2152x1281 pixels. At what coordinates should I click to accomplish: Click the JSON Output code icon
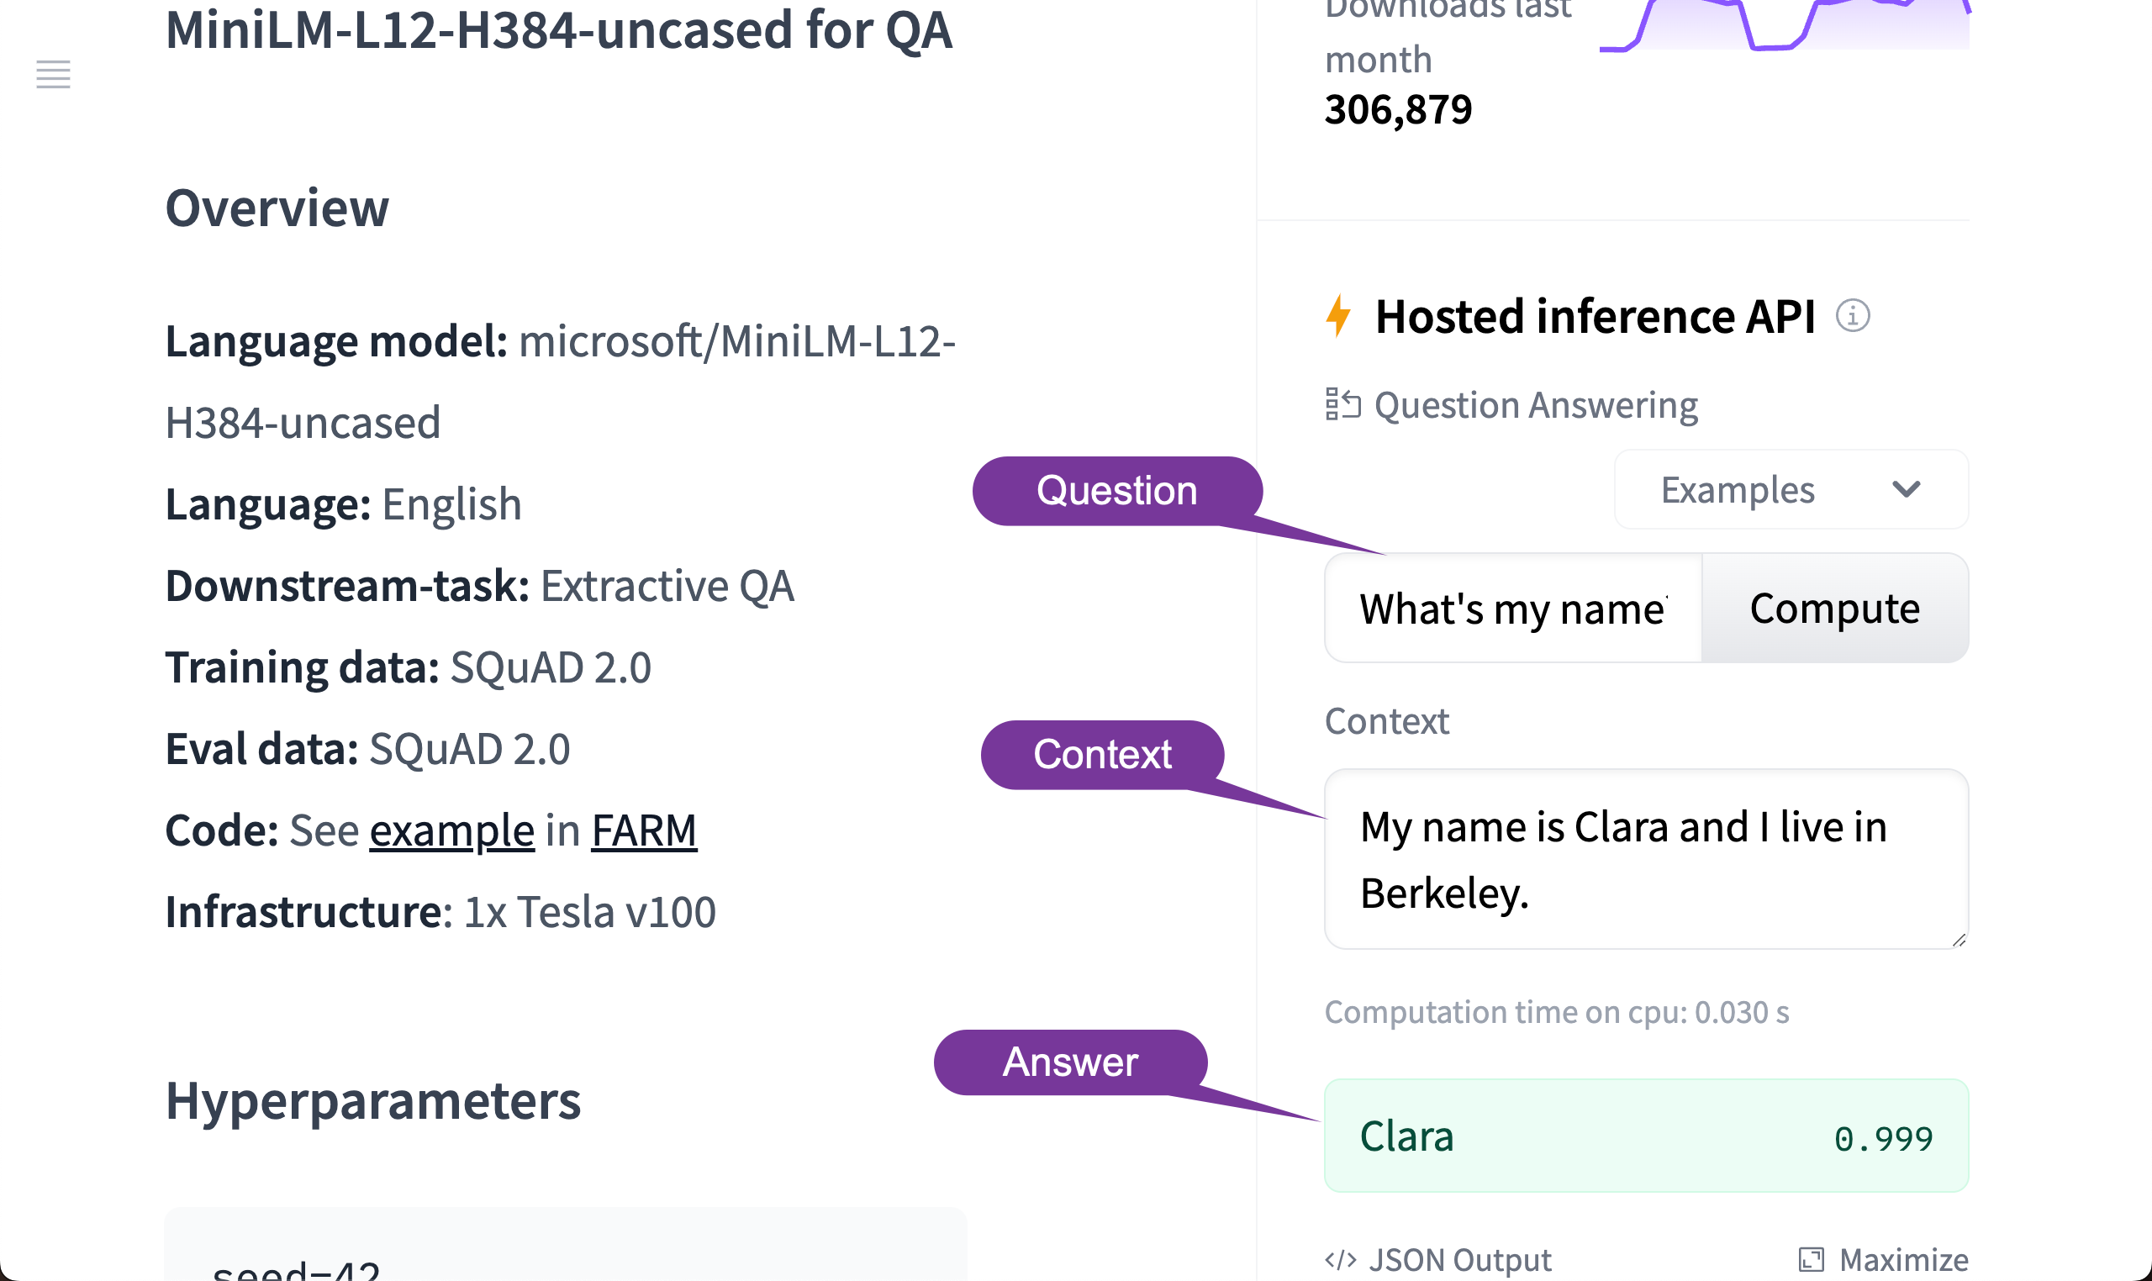click(x=1341, y=1259)
